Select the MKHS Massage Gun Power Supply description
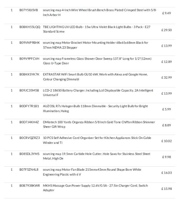This screenshot has height=215, width=178. point(95,188)
